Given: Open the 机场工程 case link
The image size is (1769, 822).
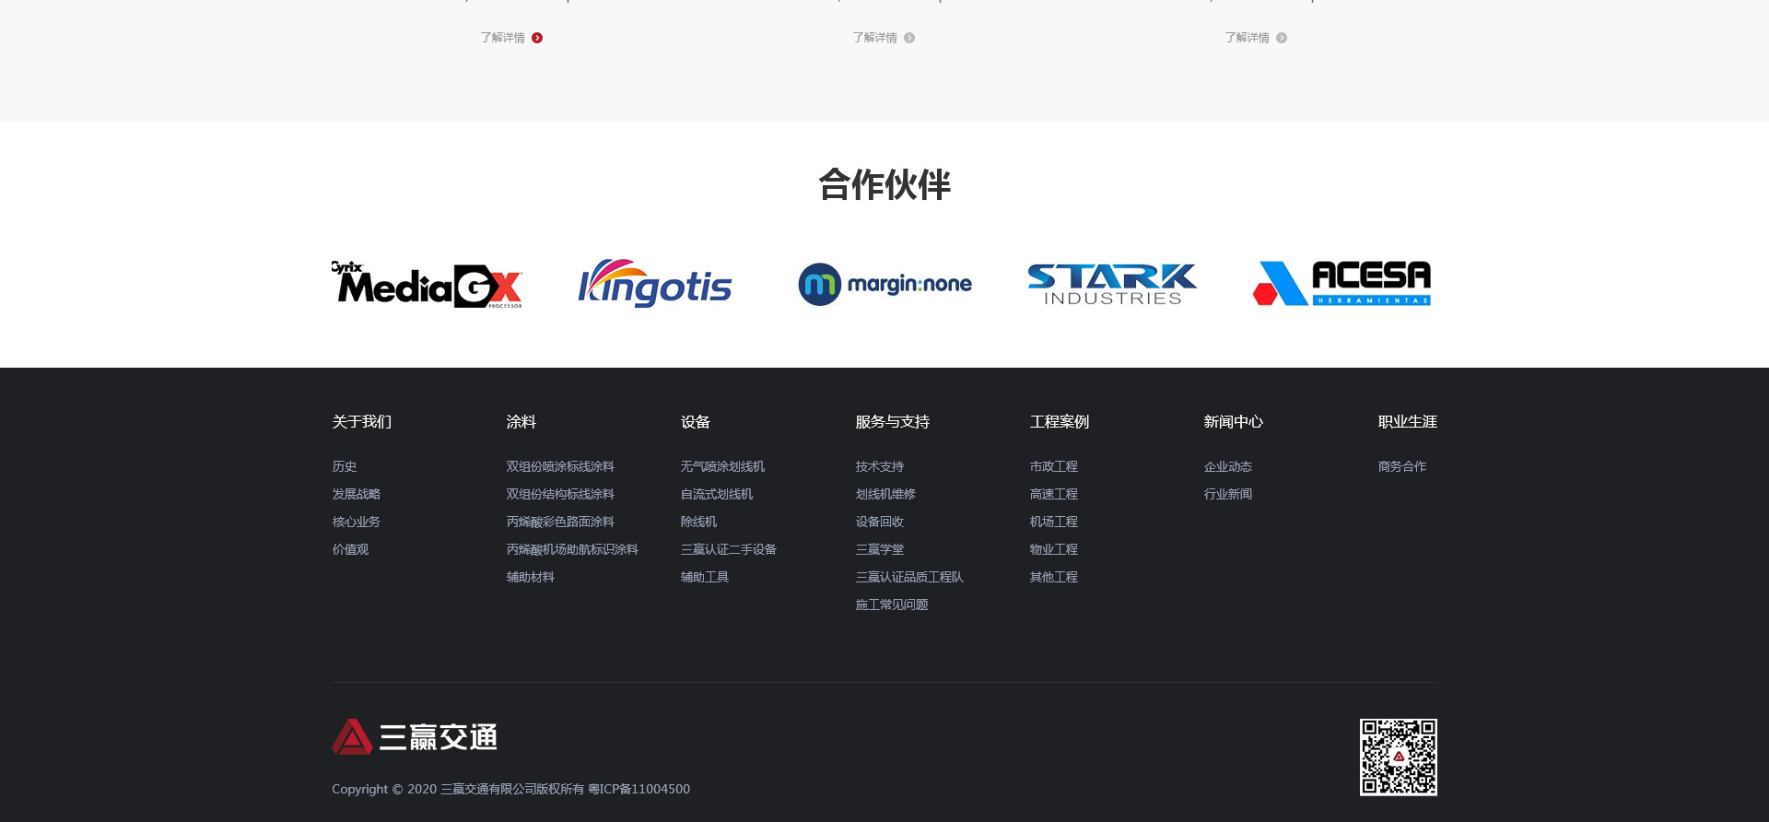Looking at the screenshot, I should pos(1053,523).
